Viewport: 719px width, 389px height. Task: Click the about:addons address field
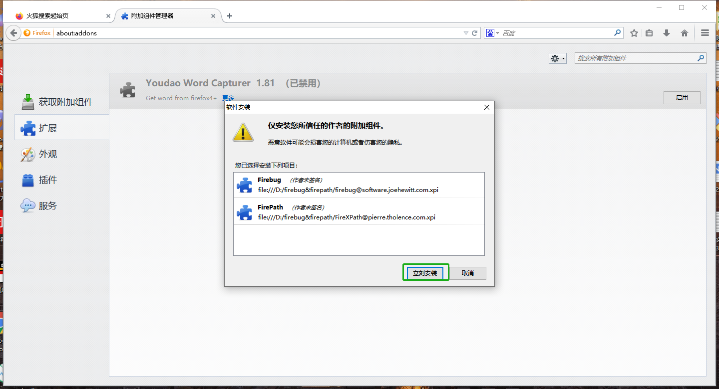(x=258, y=33)
